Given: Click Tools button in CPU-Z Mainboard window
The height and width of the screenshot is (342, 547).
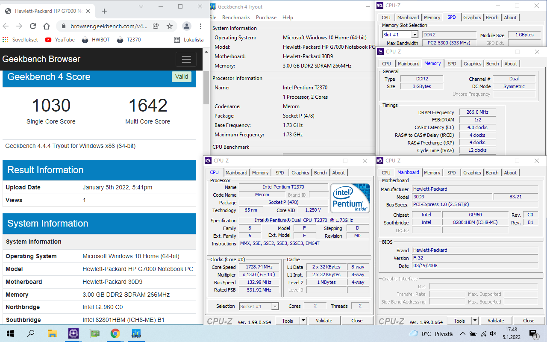Looking at the screenshot, I should tap(459, 321).
